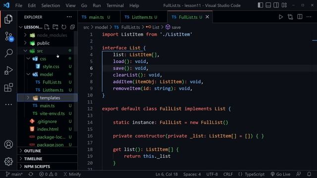Open the Edit menu
317x178 pixels.
[32, 5]
